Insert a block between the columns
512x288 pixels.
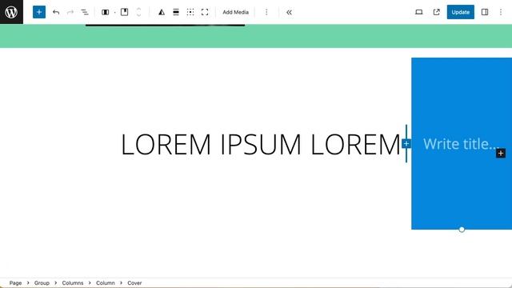[x=406, y=144]
